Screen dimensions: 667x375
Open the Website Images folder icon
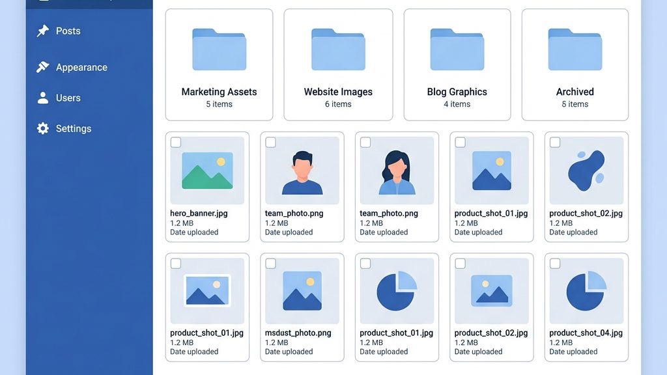tap(338, 49)
